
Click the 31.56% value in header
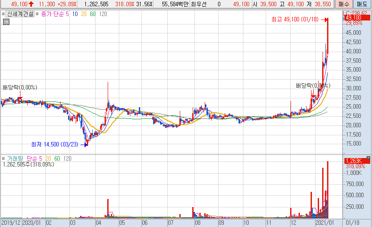click(144, 4)
